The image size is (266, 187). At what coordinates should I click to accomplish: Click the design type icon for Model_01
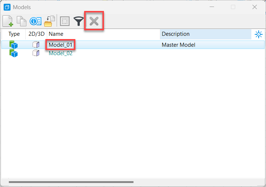pos(14,45)
